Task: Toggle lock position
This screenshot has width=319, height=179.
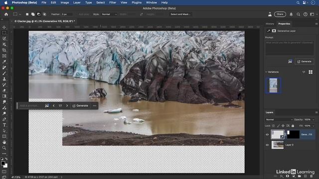Action: (283, 126)
